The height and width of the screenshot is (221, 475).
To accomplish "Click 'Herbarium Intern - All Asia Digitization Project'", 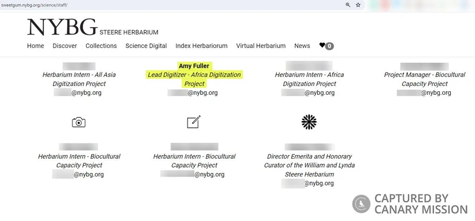I will coord(79,79).
